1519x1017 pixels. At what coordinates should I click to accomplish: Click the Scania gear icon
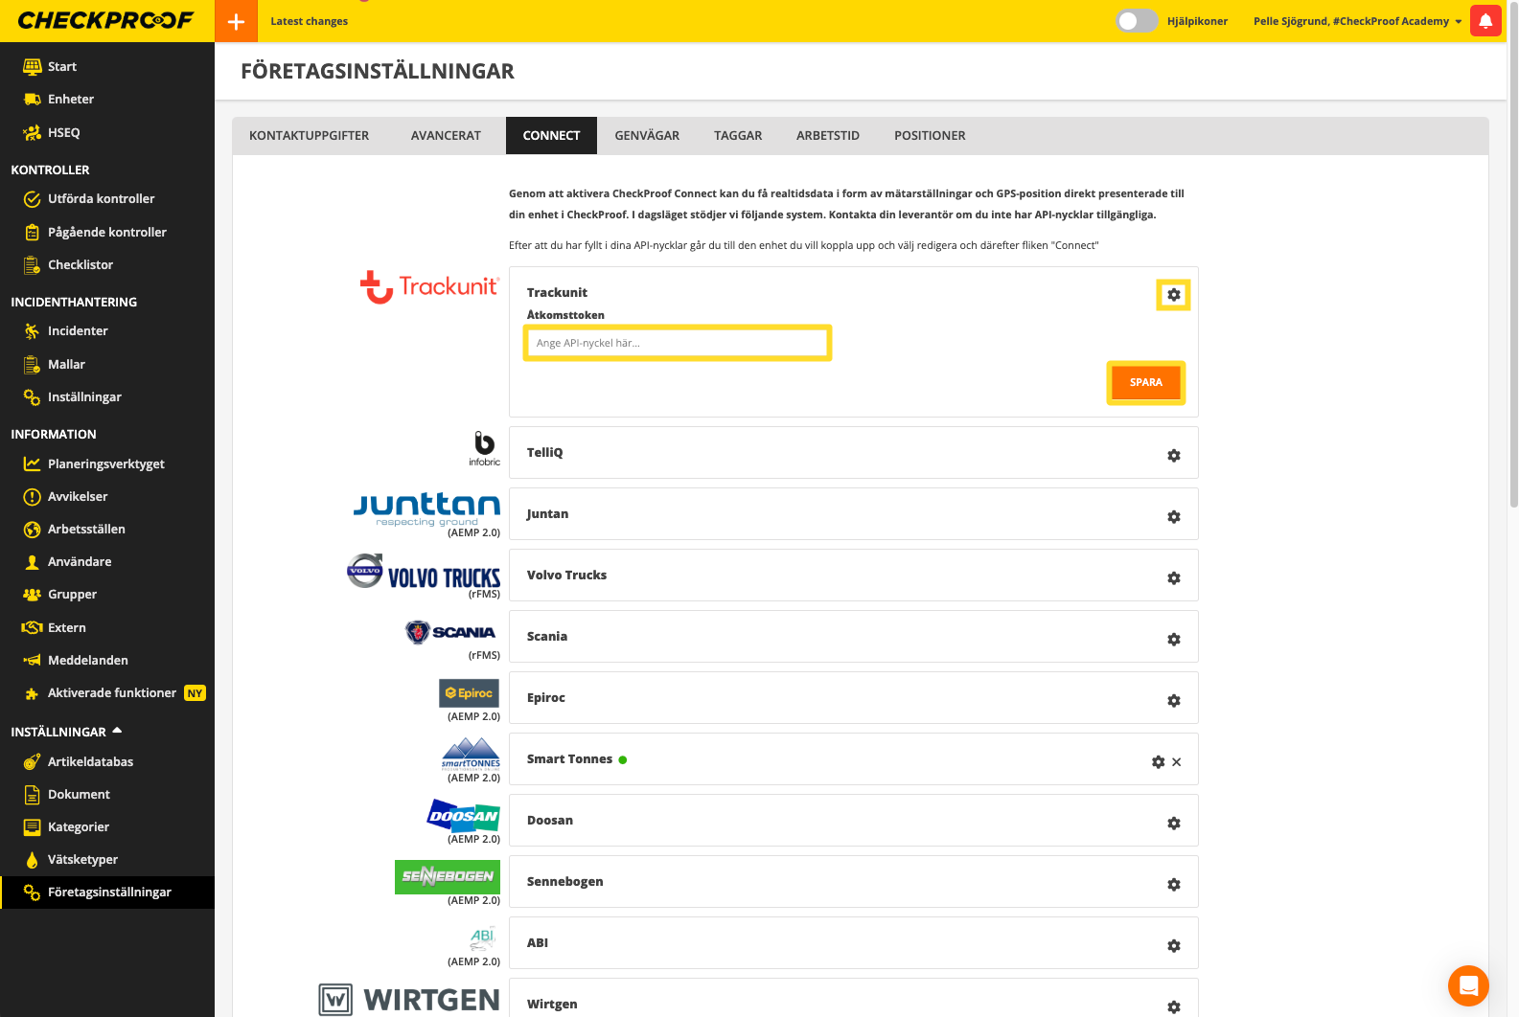click(x=1173, y=640)
